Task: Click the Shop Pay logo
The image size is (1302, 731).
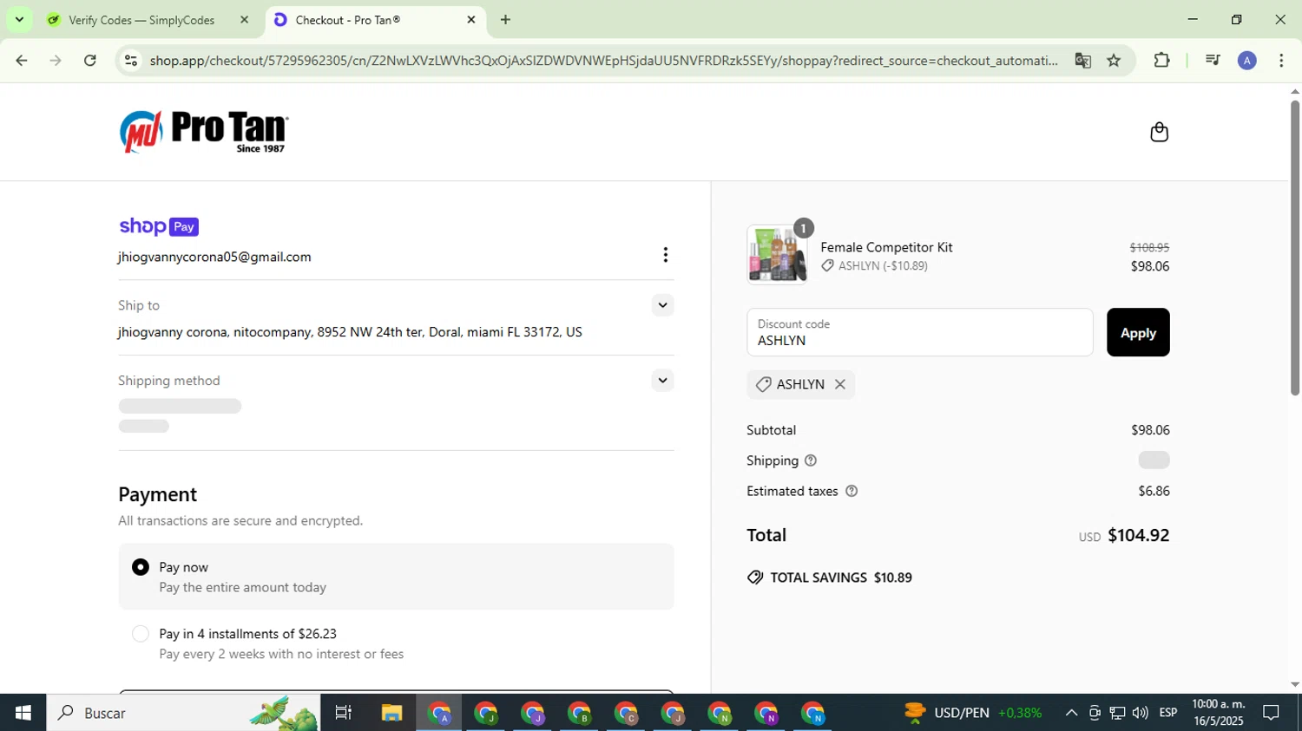Action: (x=159, y=226)
